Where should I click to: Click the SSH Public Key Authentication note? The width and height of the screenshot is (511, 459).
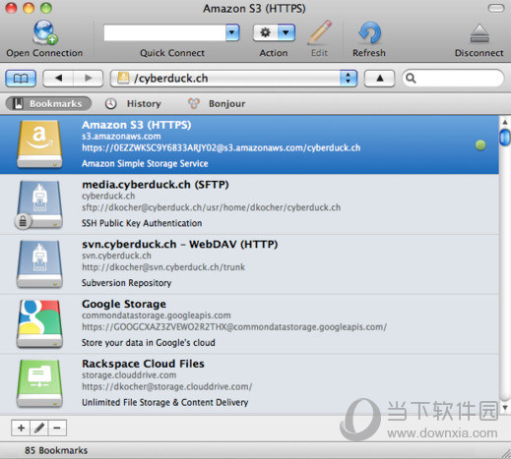click(x=142, y=223)
